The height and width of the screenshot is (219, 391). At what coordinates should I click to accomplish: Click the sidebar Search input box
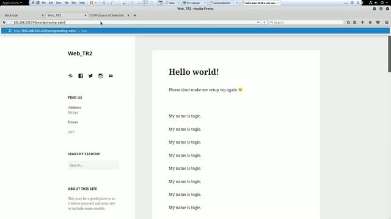(x=93, y=165)
